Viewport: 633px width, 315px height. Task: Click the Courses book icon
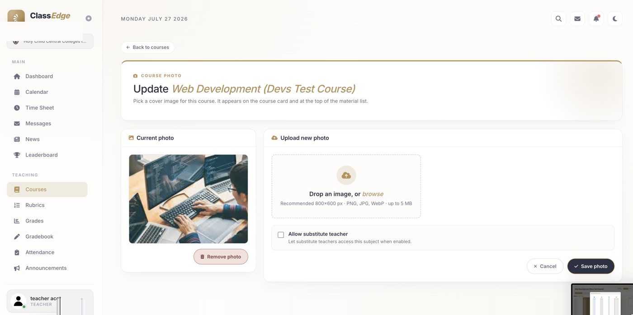(17, 190)
